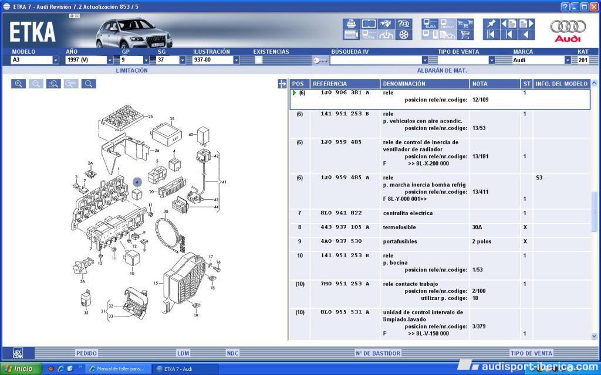601x375 pixels.
Task: Click the panel splitter arrows icon
Action: tap(282, 84)
